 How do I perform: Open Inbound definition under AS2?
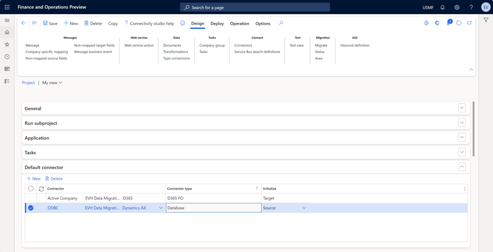click(x=354, y=46)
